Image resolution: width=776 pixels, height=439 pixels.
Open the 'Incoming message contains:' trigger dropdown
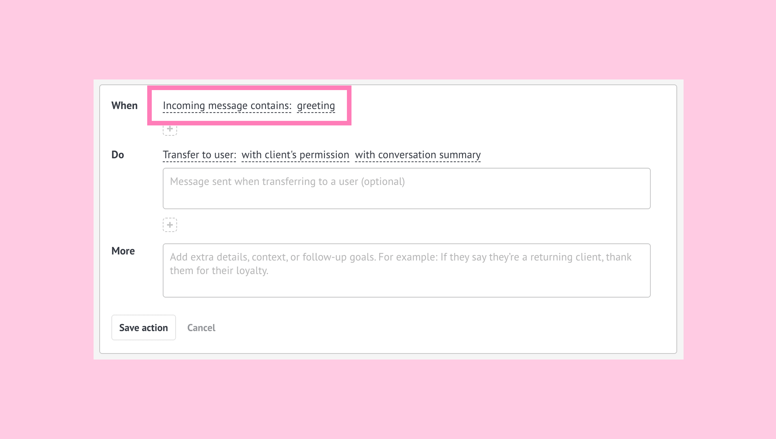227,105
